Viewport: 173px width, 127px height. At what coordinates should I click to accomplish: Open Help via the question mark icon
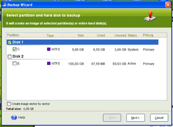click(14, 118)
